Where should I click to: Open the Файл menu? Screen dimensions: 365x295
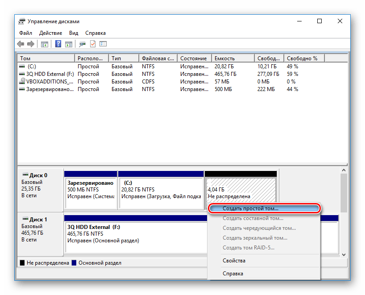tap(25, 33)
